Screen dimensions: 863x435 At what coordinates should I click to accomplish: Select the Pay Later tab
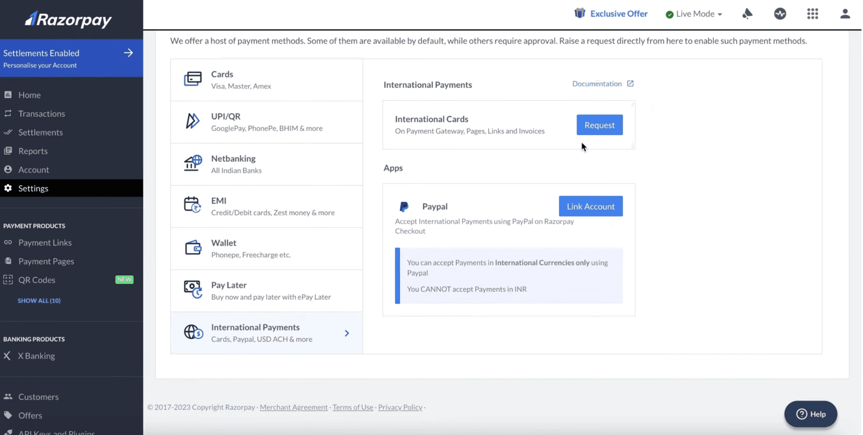[266, 291]
